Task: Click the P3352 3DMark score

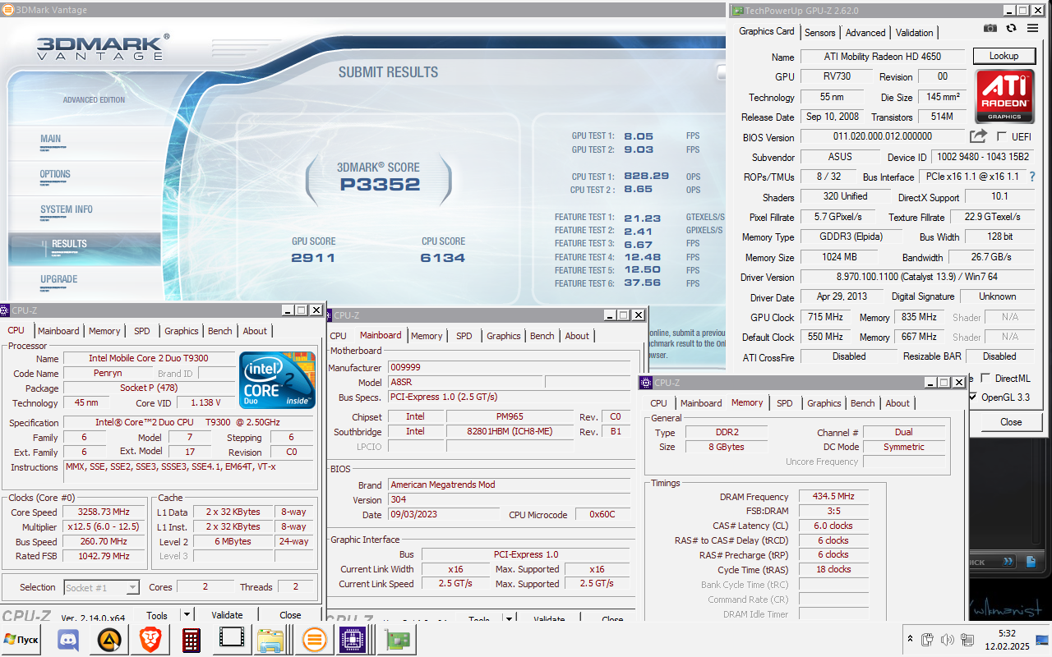Action: [380, 184]
